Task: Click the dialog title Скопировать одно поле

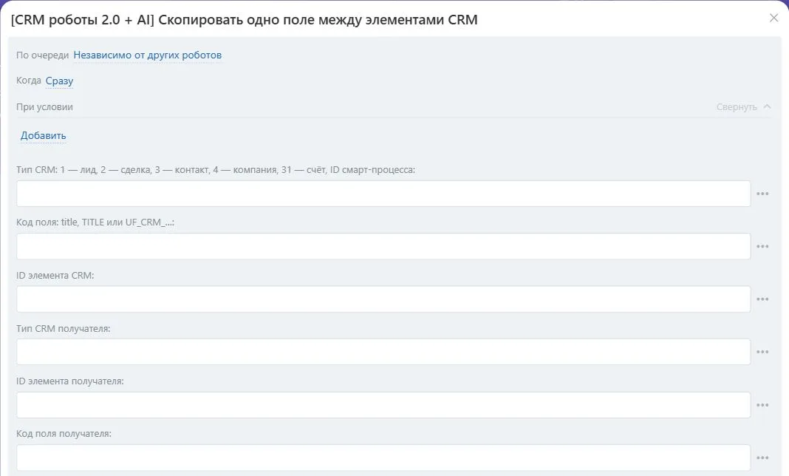Action: 244,20
